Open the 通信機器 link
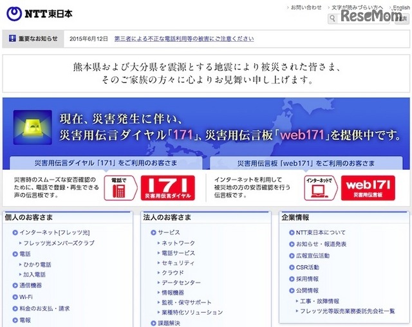 tap(30, 286)
